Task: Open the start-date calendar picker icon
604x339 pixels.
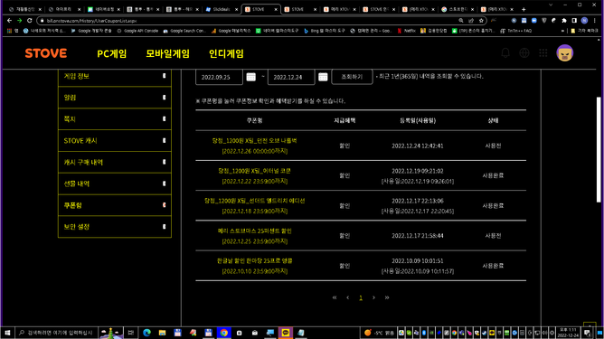Action: click(250, 77)
